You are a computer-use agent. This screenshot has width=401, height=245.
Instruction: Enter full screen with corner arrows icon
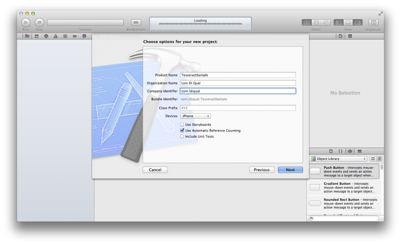pyautogui.click(x=381, y=14)
